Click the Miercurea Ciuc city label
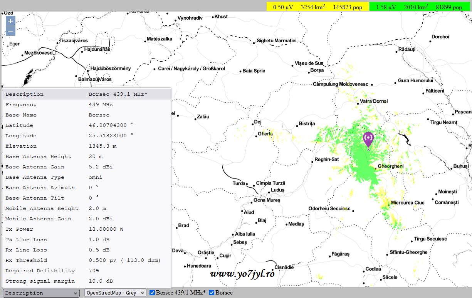 click(x=407, y=203)
